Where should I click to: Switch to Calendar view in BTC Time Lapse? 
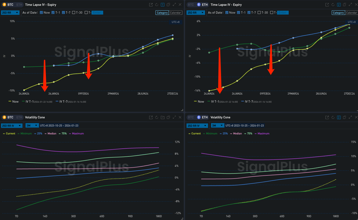[175, 13]
